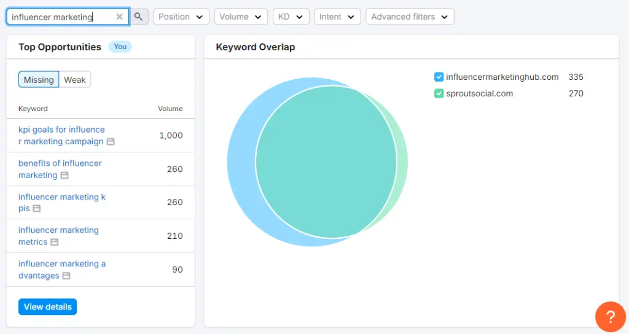
Task: Click SERP icon next to influencer marketing metrics
Action: coord(55,243)
